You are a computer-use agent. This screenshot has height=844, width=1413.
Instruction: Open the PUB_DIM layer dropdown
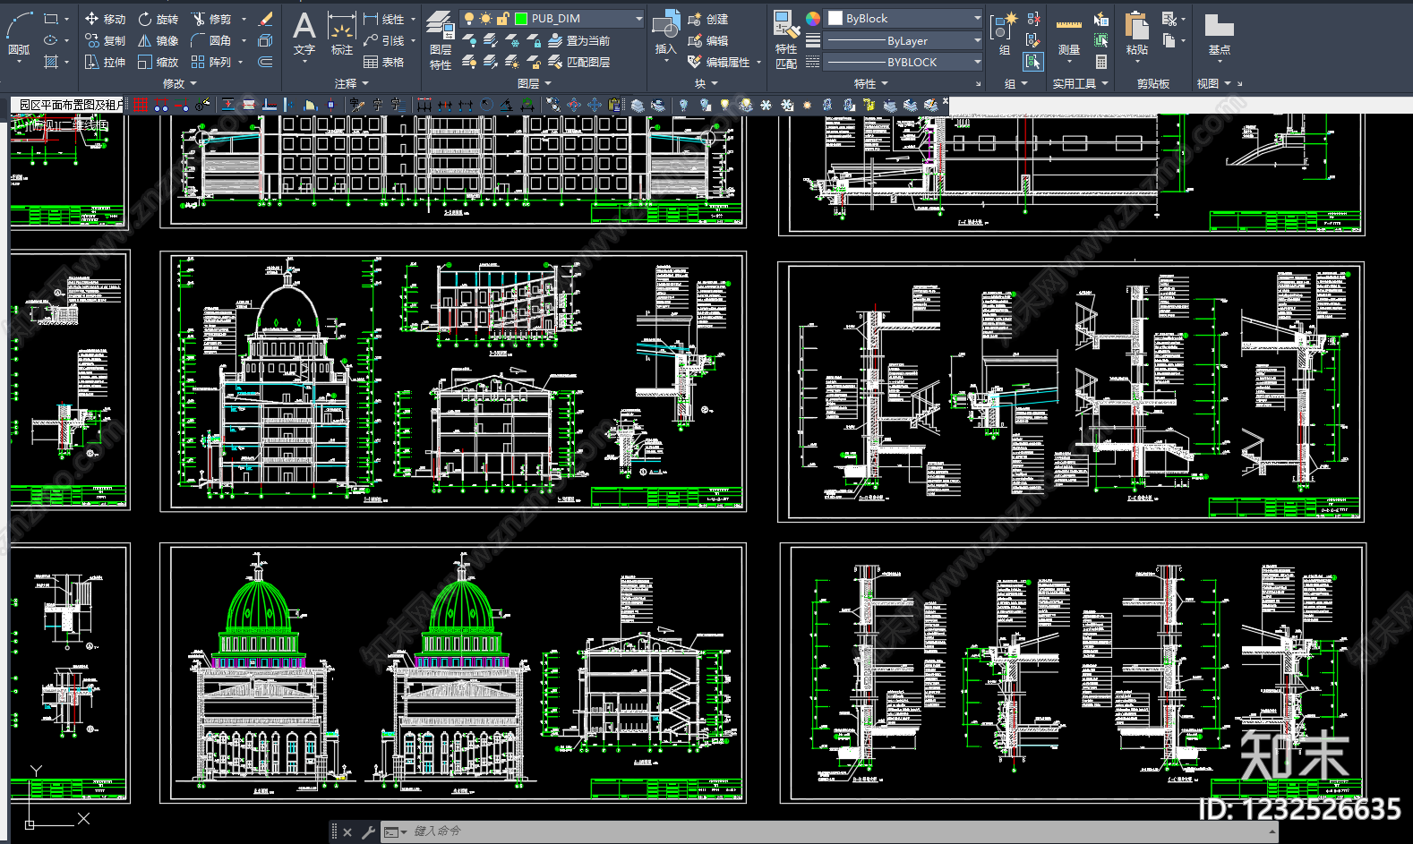point(638,19)
